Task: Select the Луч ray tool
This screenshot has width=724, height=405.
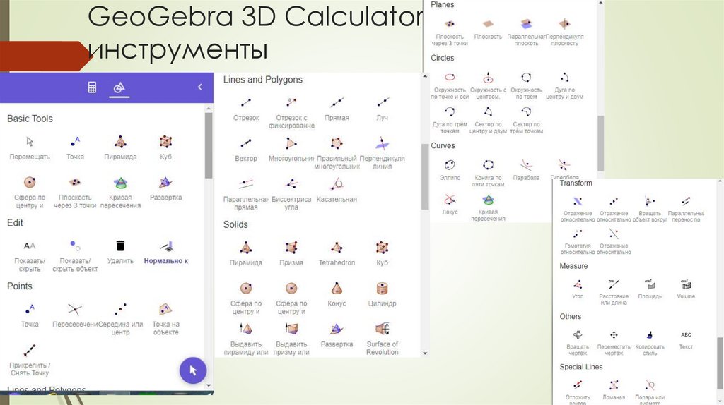Action: tap(382, 109)
